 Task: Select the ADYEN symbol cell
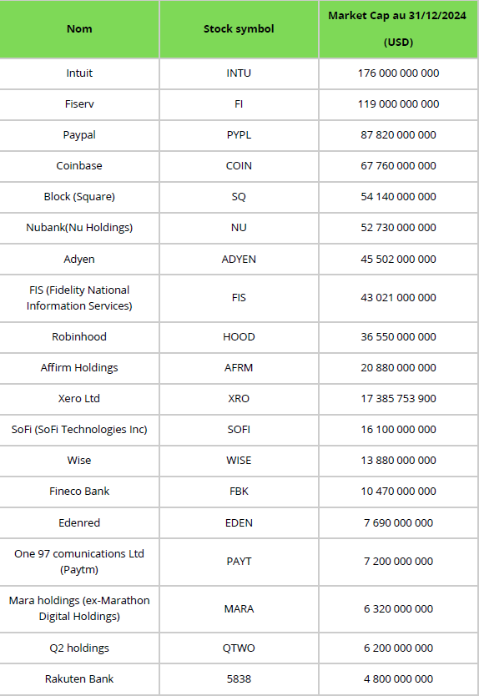[239, 260]
